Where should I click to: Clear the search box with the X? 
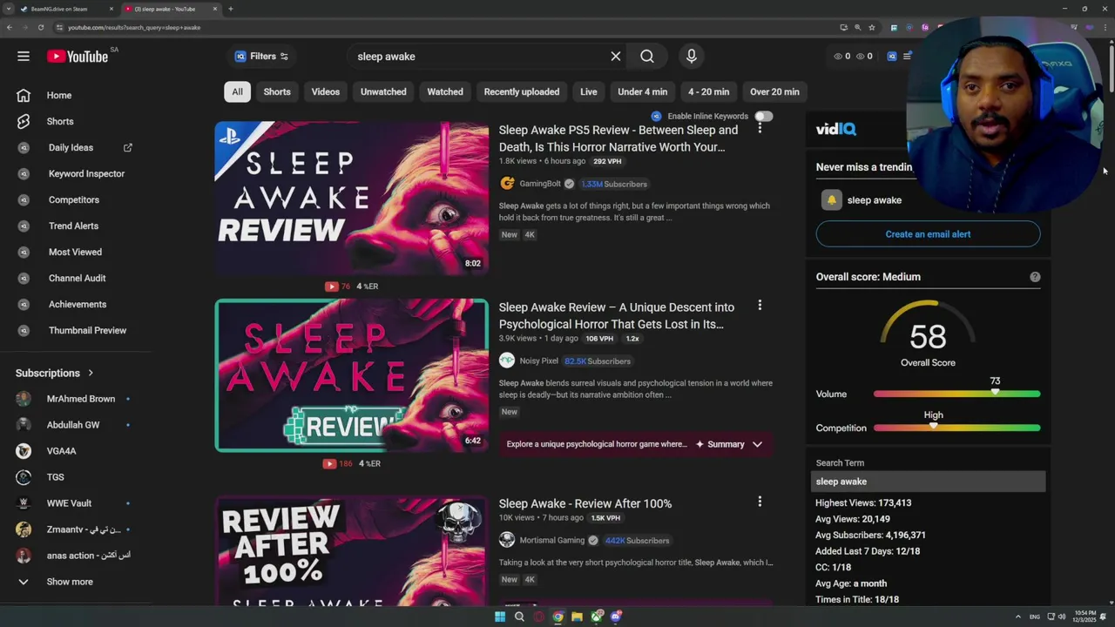click(616, 57)
